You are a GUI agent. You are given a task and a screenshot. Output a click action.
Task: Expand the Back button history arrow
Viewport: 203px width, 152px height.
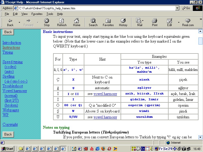(19, 22)
